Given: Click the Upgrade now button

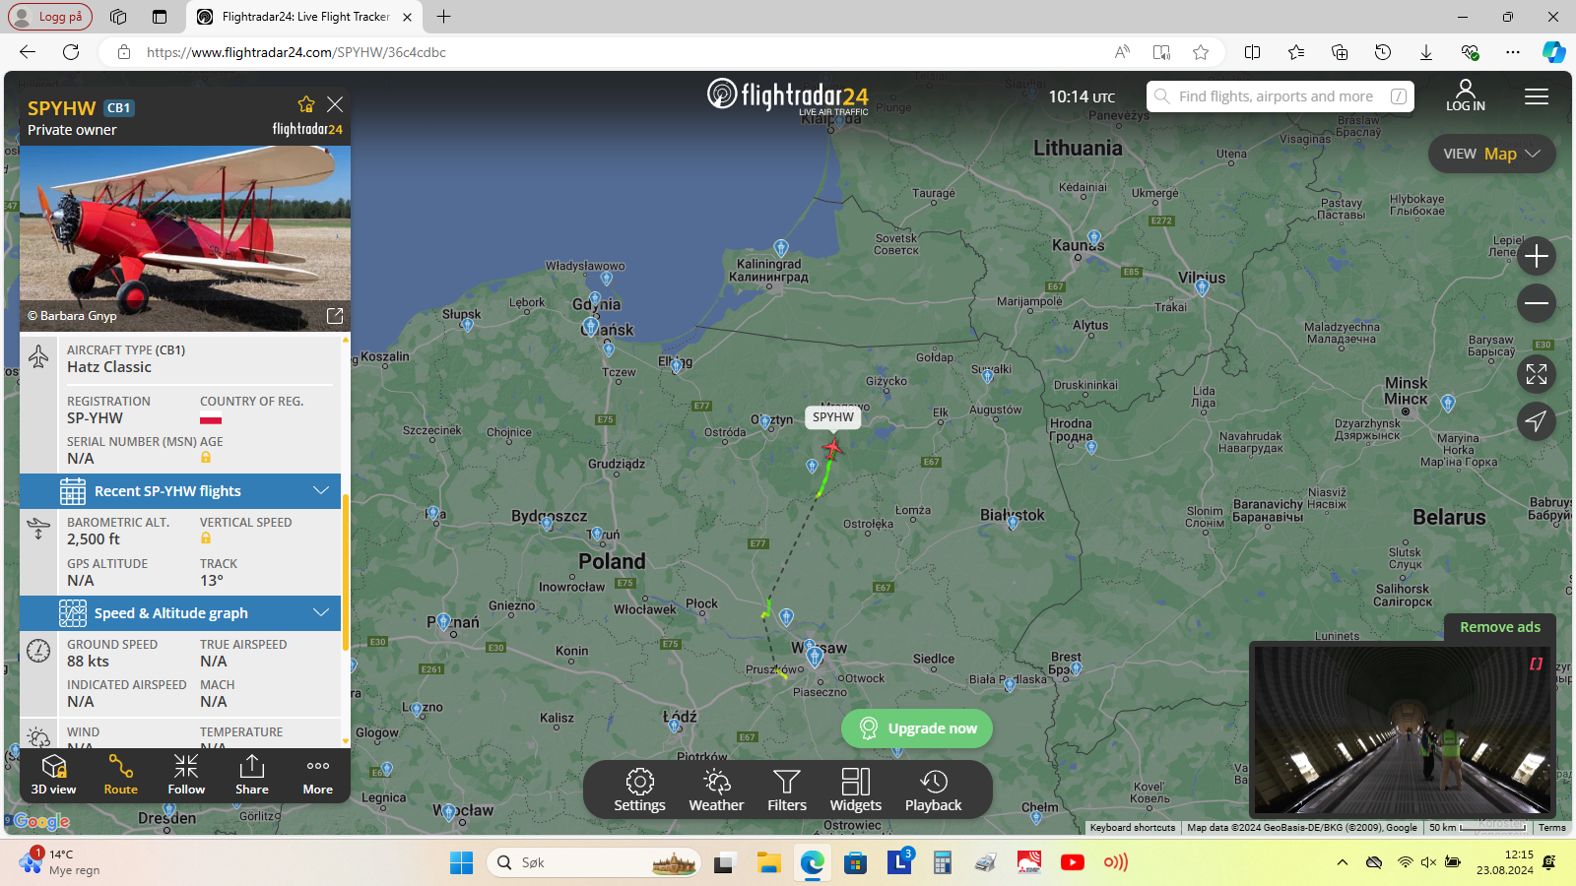Looking at the screenshot, I should tap(917, 728).
